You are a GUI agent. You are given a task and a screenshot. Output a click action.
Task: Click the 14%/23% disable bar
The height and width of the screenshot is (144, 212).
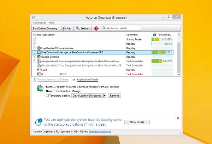[162, 39]
